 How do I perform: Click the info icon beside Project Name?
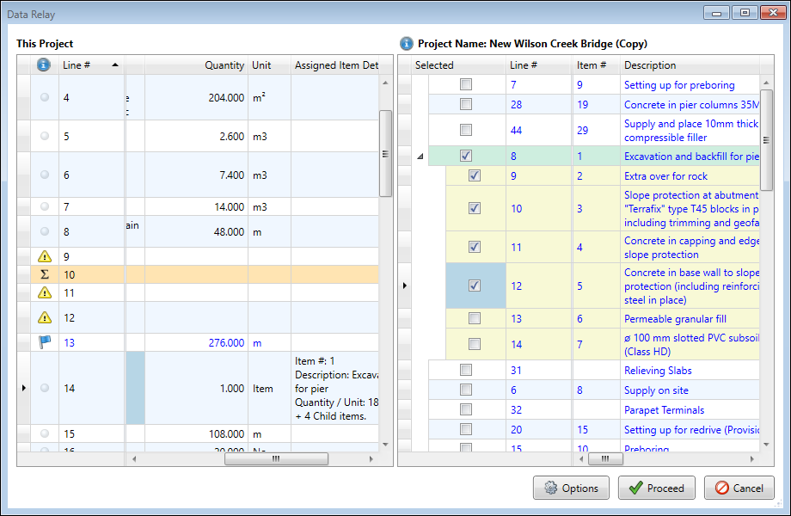point(407,43)
